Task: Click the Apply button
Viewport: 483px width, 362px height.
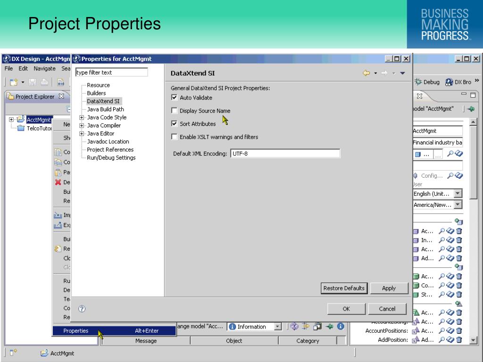Action: (x=389, y=288)
